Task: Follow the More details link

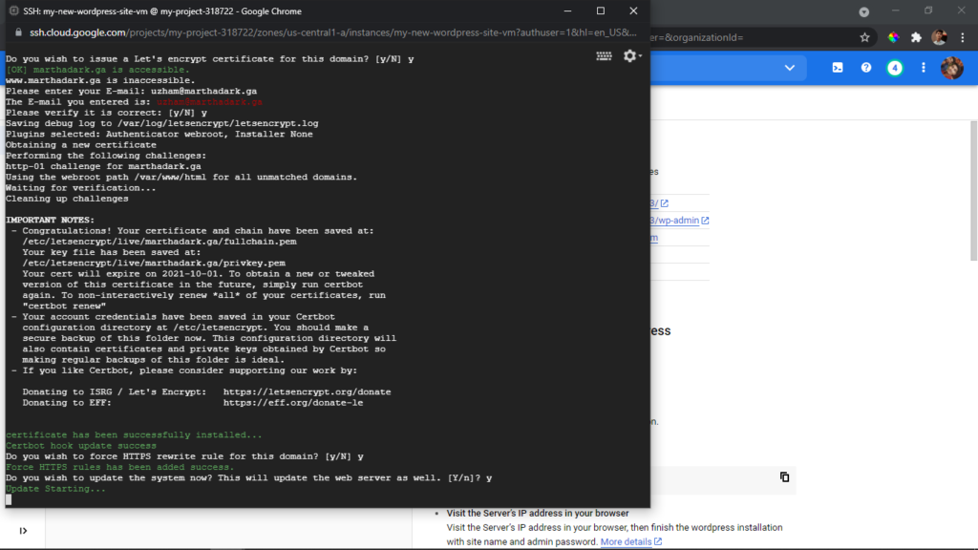Action: pyautogui.click(x=630, y=541)
